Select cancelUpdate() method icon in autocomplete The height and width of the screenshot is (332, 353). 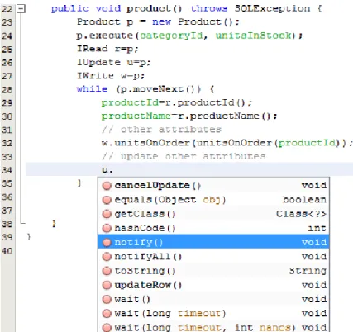107,186
